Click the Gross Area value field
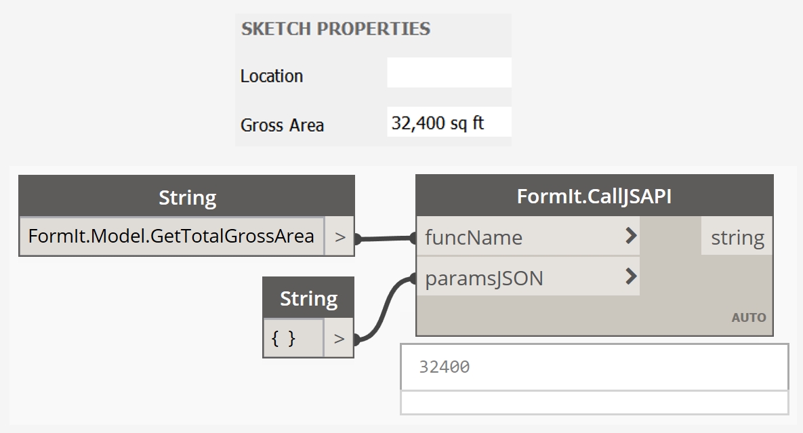The width and height of the screenshot is (803, 433). [449, 122]
